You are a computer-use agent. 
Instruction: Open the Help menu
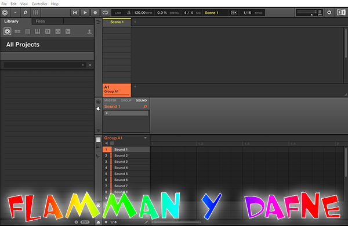click(55, 4)
